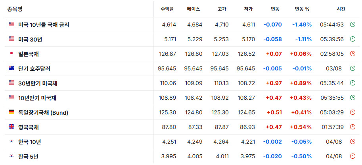Click red clock icon in 일본국채 row

[352, 54]
